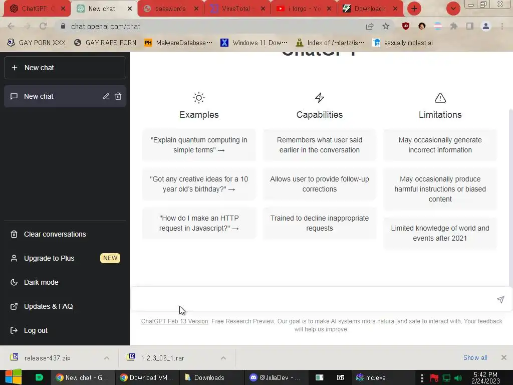Click Upgrade to Plus
513x385 pixels.
click(x=65, y=258)
